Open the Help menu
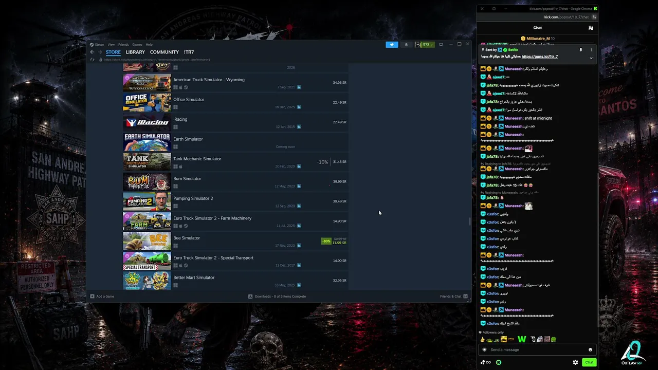The image size is (658, 370). 149,45
